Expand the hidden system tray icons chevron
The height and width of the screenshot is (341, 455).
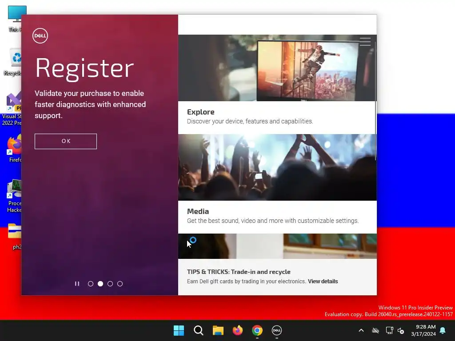point(361,330)
